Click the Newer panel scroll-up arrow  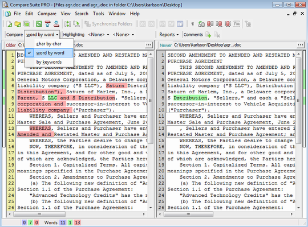click(298, 54)
